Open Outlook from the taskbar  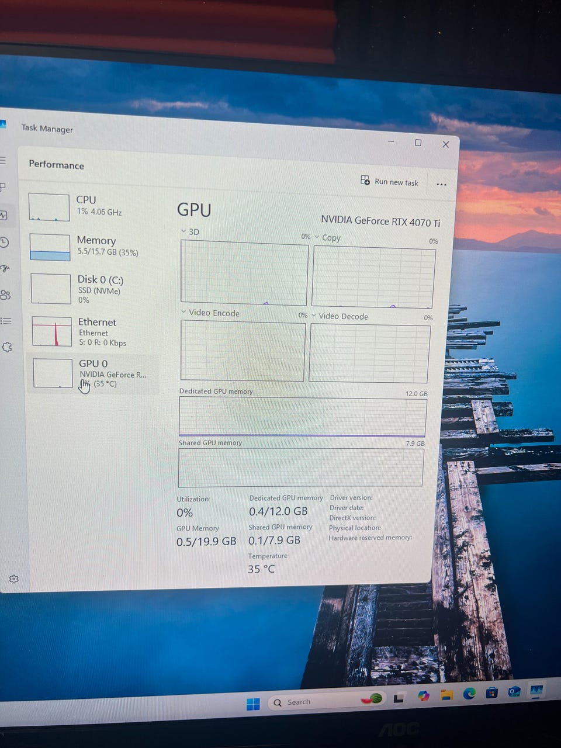514,692
